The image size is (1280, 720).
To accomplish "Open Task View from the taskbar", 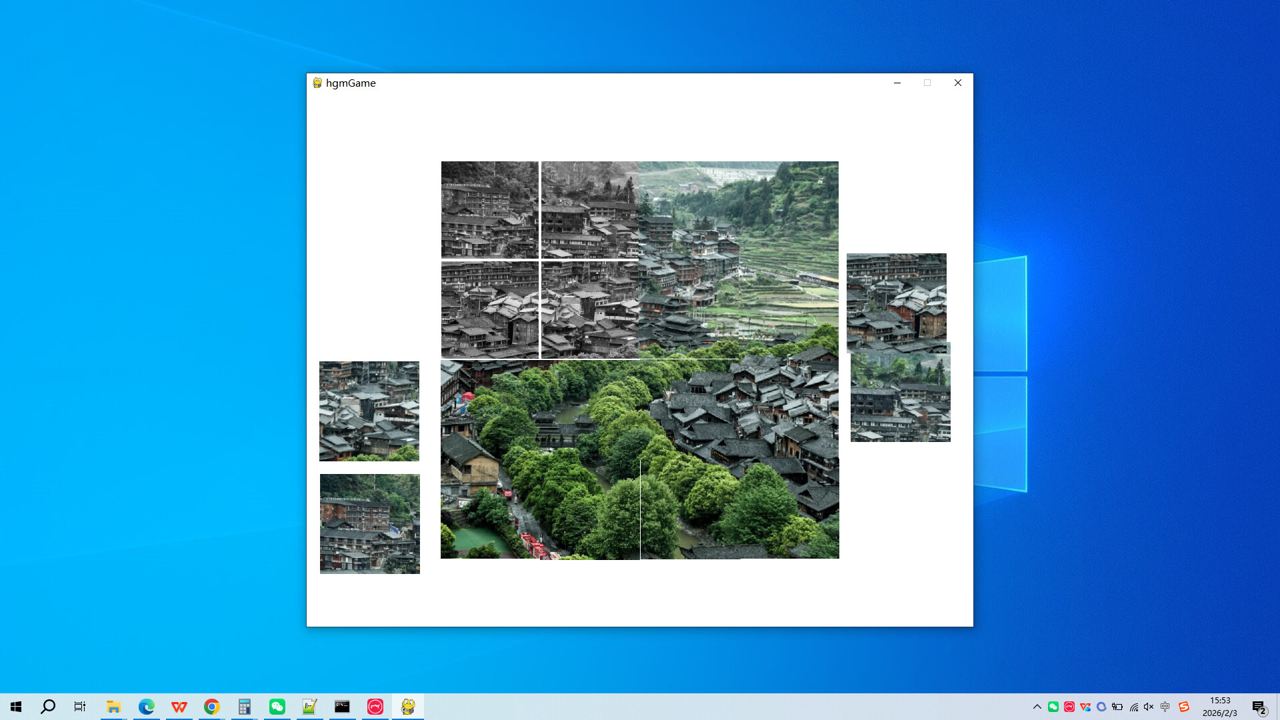I will [x=79, y=706].
